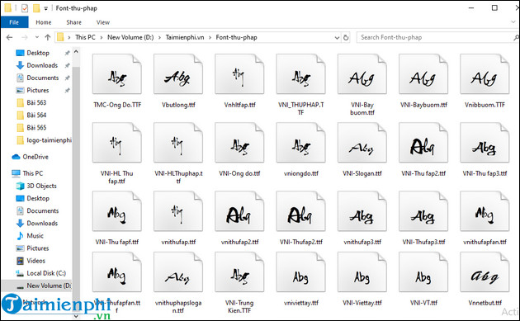Image resolution: width=520 pixels, height=321 pixels.
Task: Open the Bài 564 folder
Action: click(x=36, y=115)
